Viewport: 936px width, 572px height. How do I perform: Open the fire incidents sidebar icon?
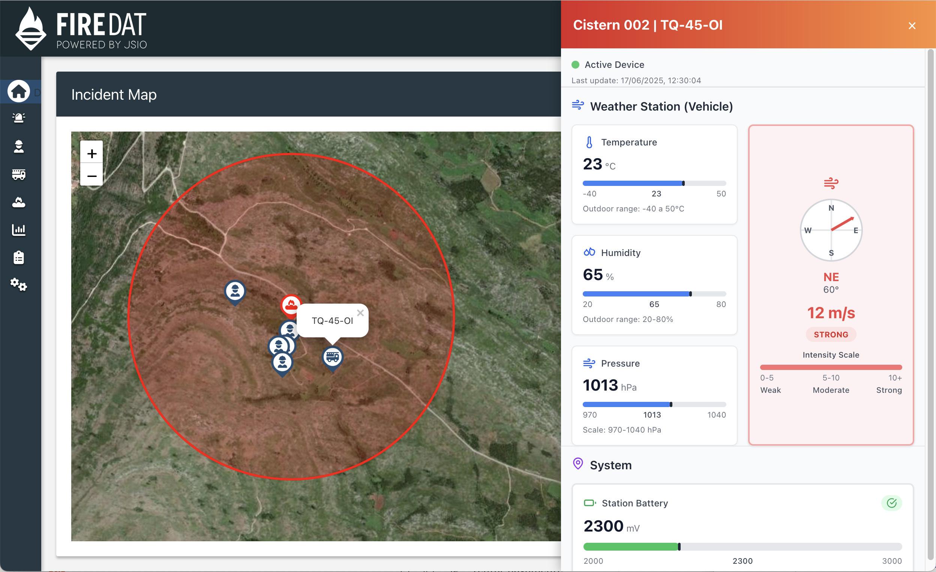(19, 202)
